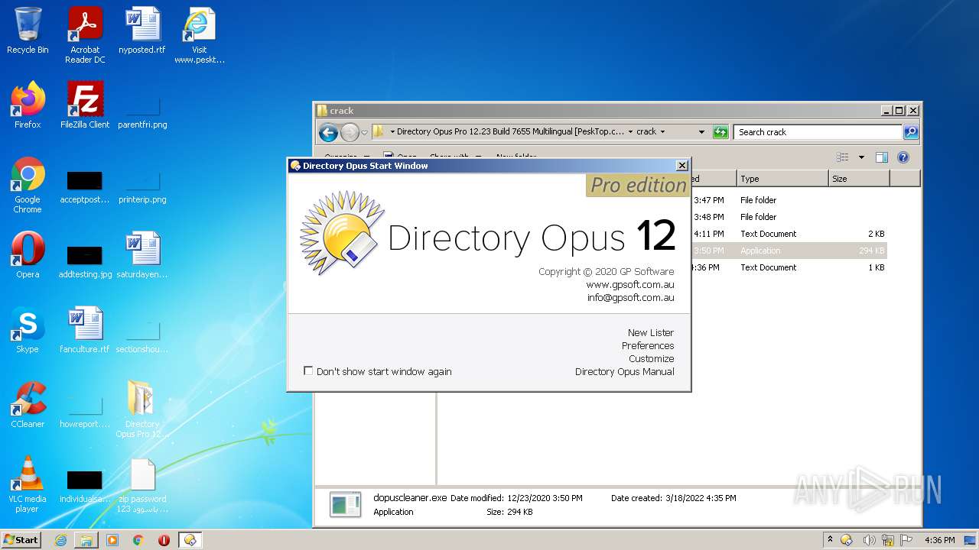This screenshot has height=550, width=979.
Task: Open the Visit www.peskt… Internet shortcut
Action: pos(200,35)
